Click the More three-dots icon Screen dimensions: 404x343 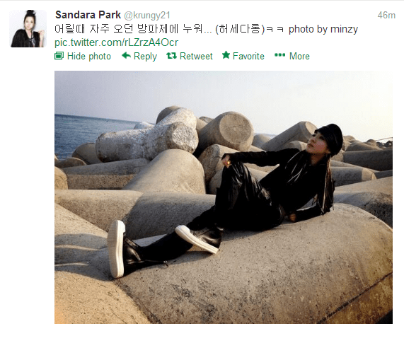coord(279,55)
